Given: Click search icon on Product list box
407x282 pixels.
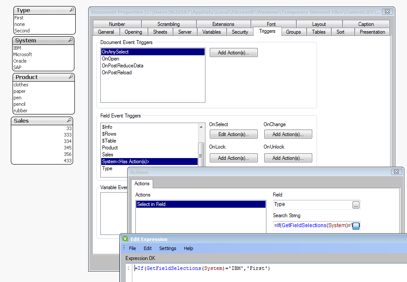Looking at the screenshot, I should (71, 77).
